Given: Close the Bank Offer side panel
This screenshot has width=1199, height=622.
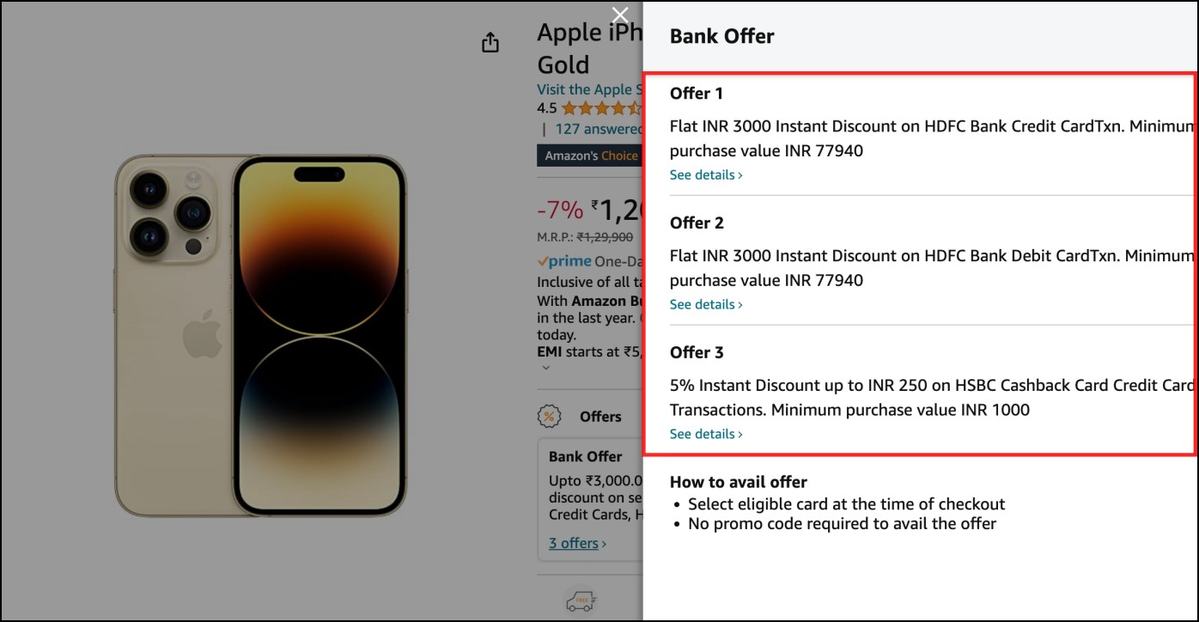Looking at the screenshot, I should [620, 15].
